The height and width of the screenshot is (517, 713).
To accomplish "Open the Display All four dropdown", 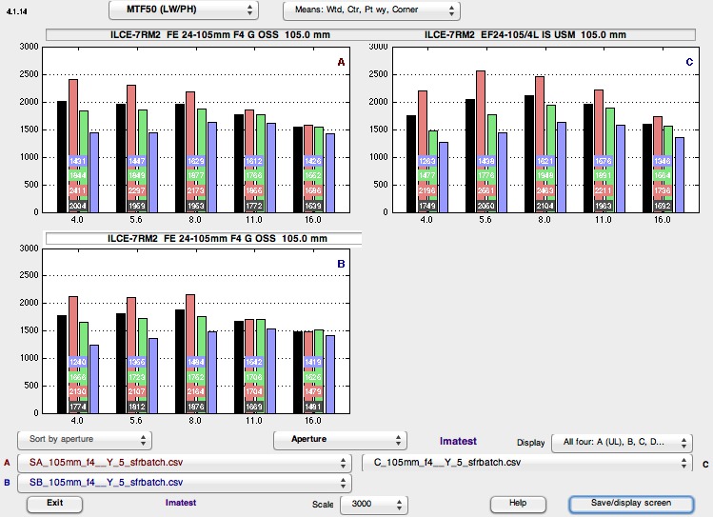I will pos(622,442).
